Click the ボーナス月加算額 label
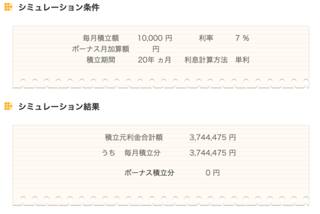 101,49
